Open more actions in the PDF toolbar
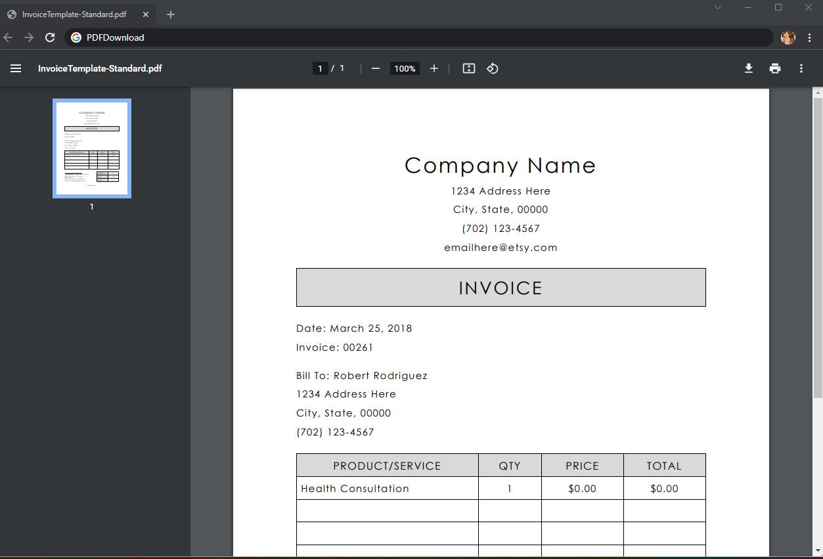 point(801,68)
